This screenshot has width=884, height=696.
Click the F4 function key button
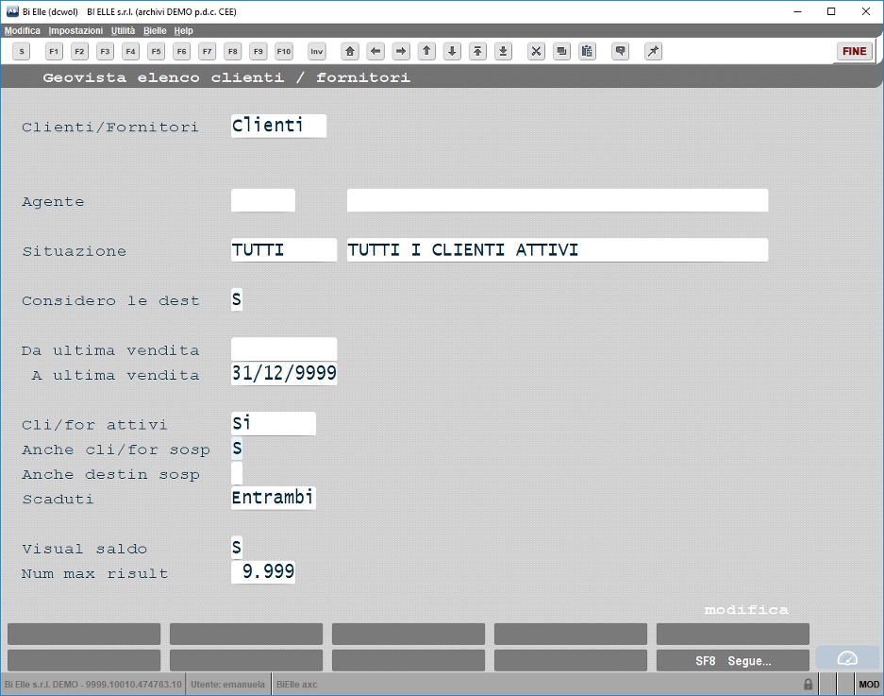coord(131,52)
